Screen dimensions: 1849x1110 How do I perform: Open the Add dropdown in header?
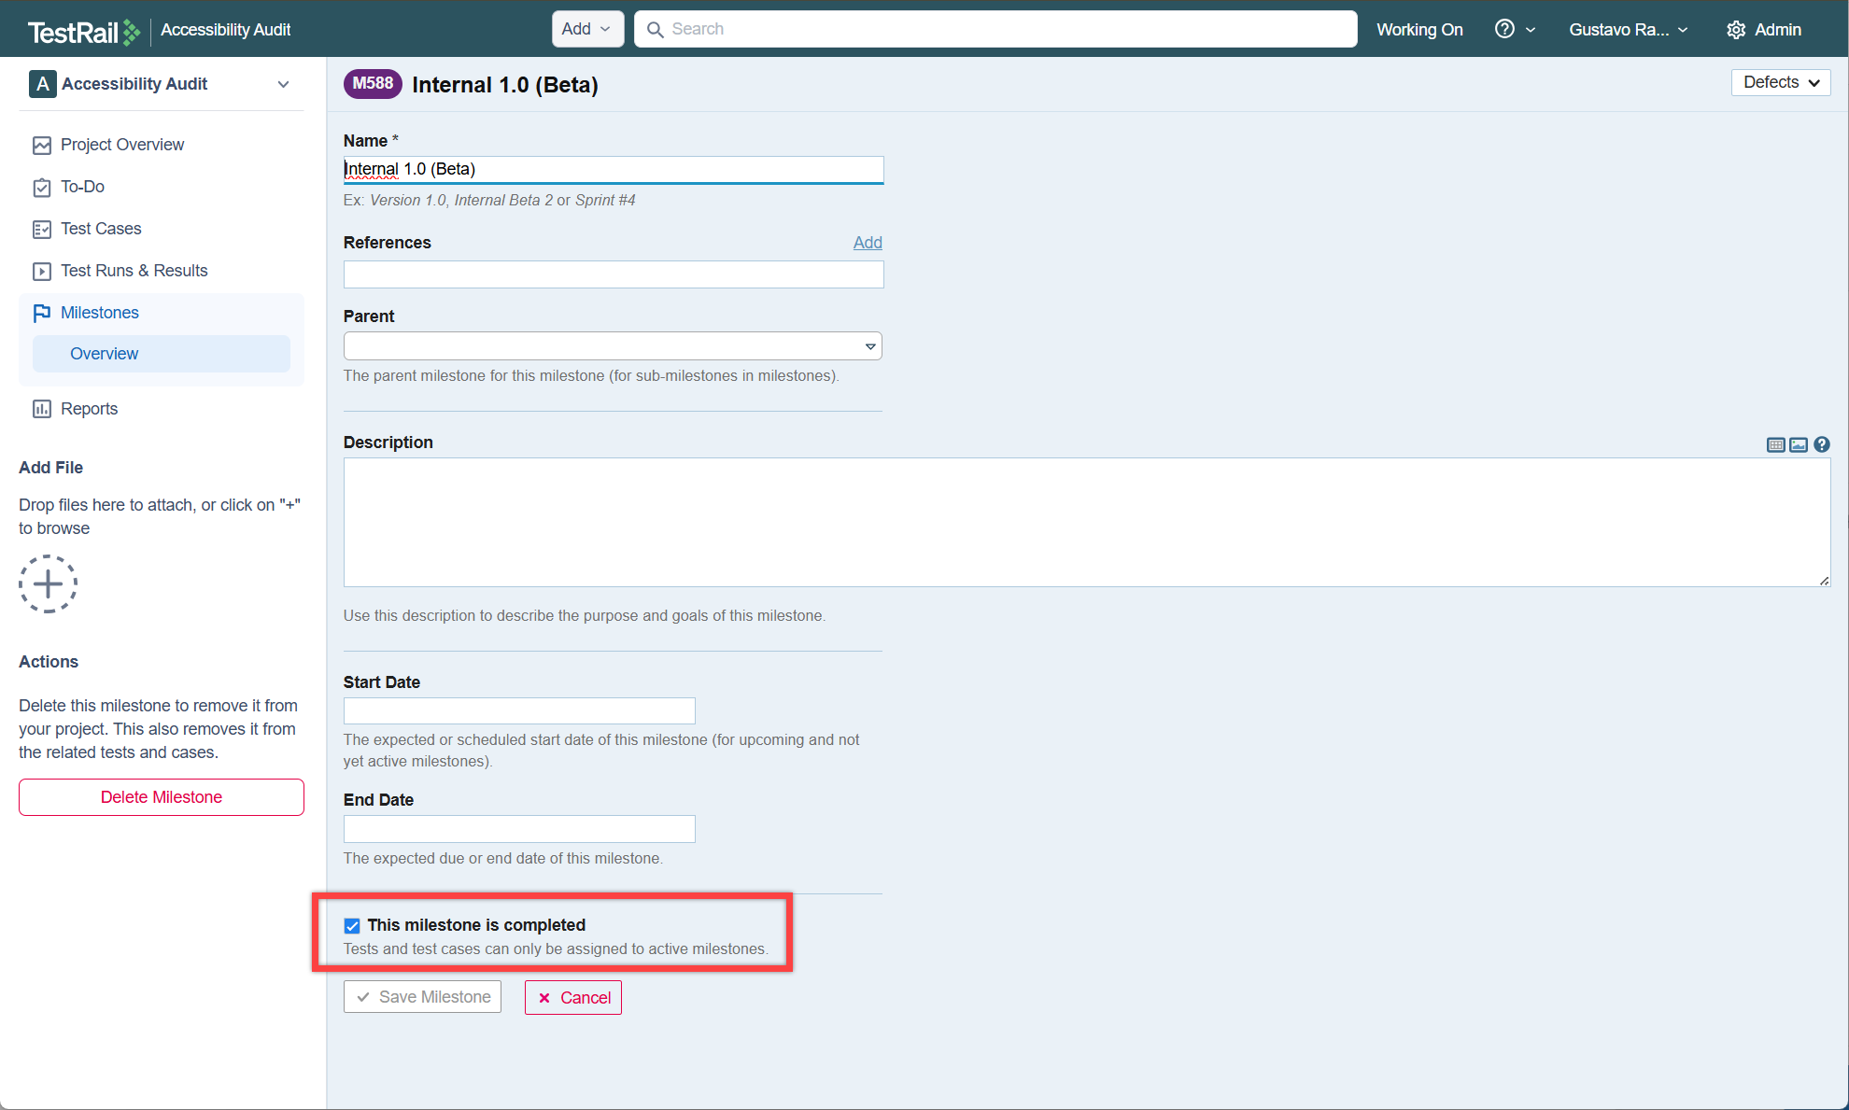[x=586, y=29]
